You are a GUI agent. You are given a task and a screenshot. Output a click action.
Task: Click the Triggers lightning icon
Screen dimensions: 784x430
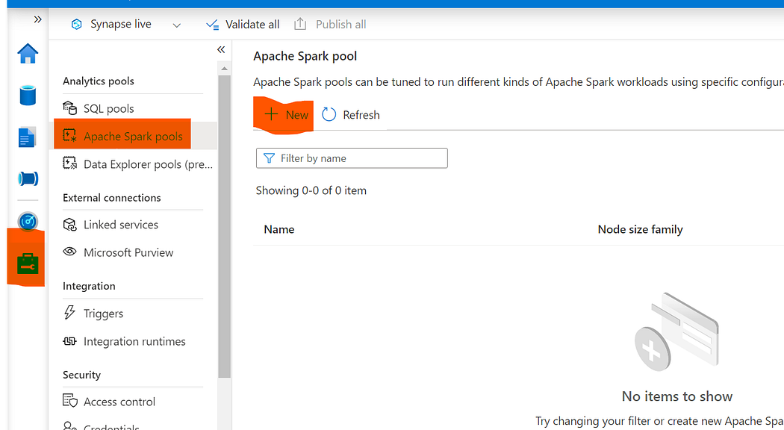pos(69,313)
